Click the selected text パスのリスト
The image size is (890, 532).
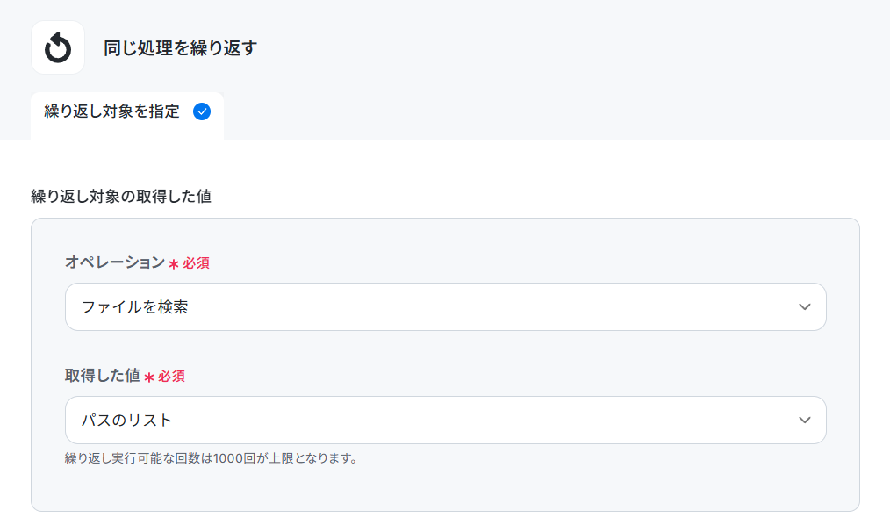[126, 421]
